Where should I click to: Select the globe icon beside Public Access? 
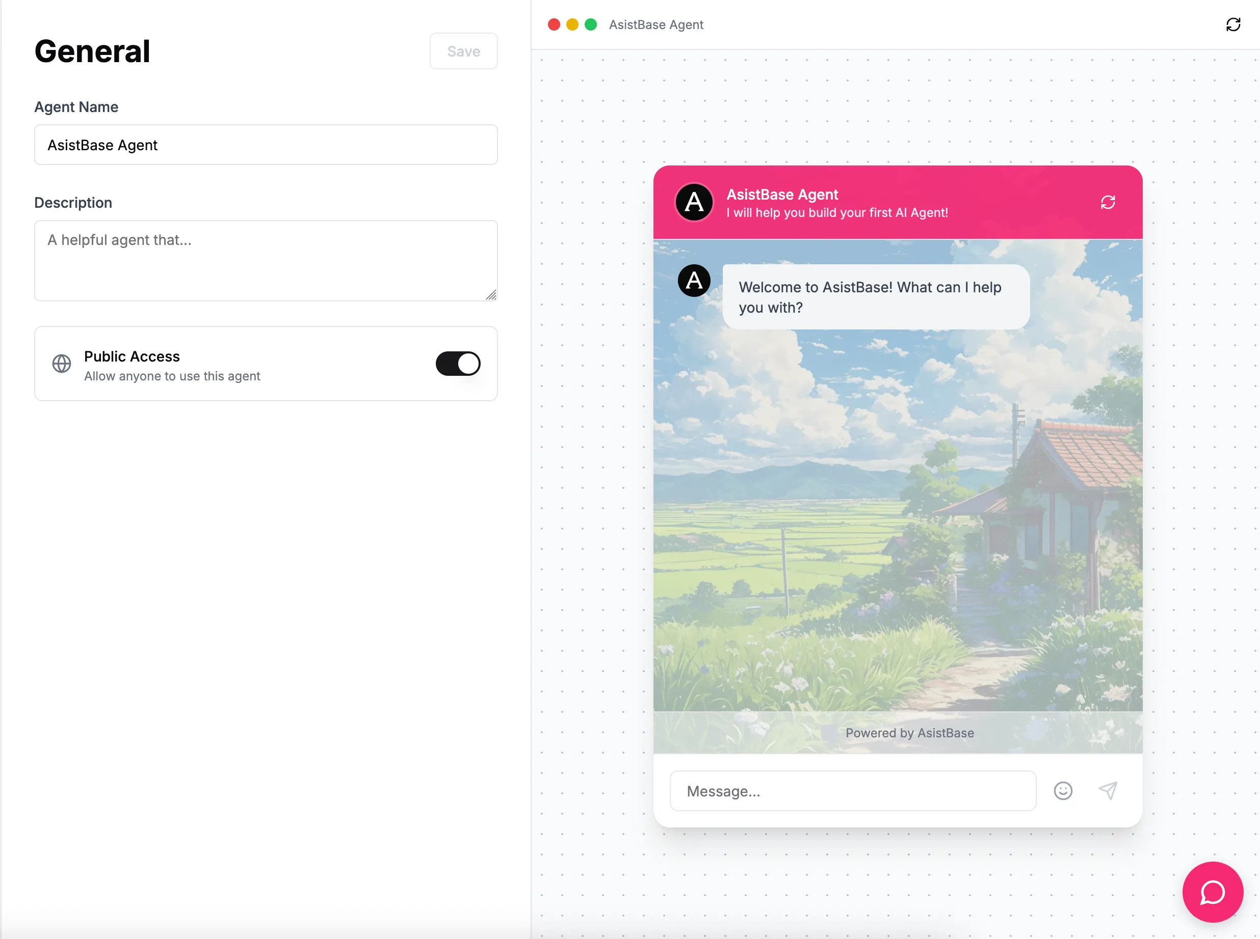62,364
